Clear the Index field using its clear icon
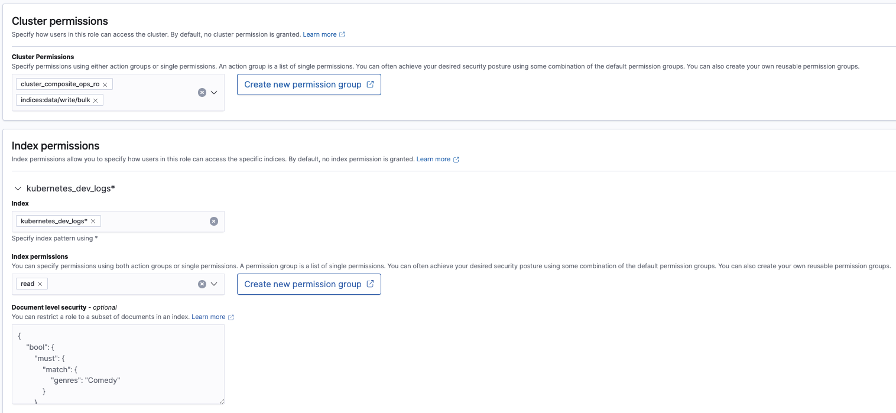The image size is (896, 413). [213, 220]
